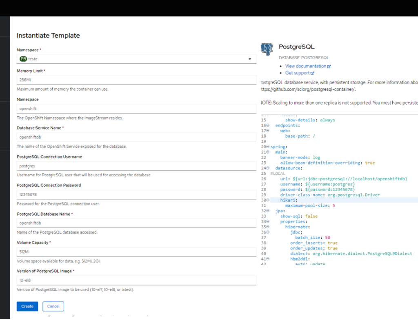Collapse the jdbc block fold marker
The image size is (418, 323).
[x=268, y=232]
